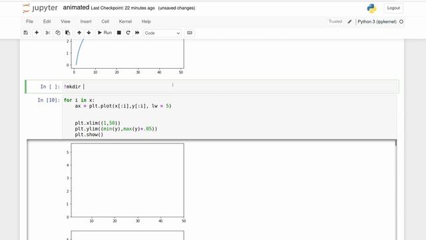Screen dimensions: 426x240
Task: Open the Kernel menu
Action: pos(125,21)
